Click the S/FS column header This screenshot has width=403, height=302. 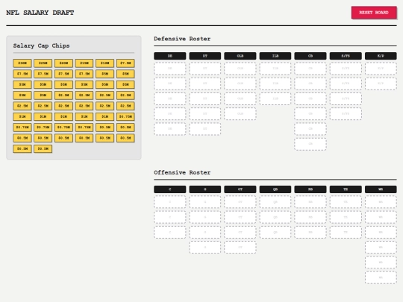click(x=346, y=56)
